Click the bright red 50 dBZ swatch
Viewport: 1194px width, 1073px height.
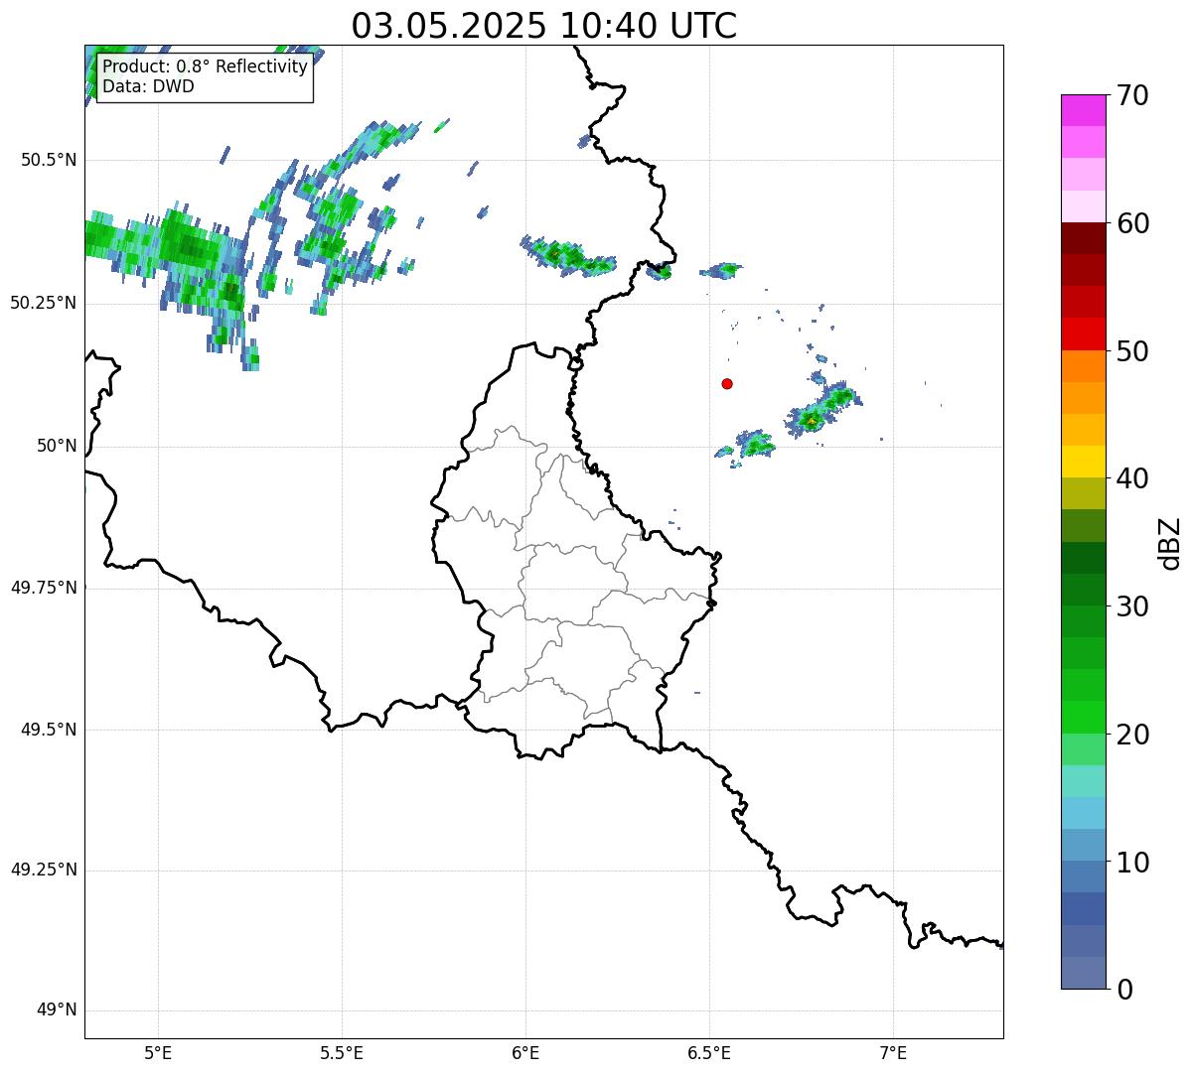pos(1084,334)
